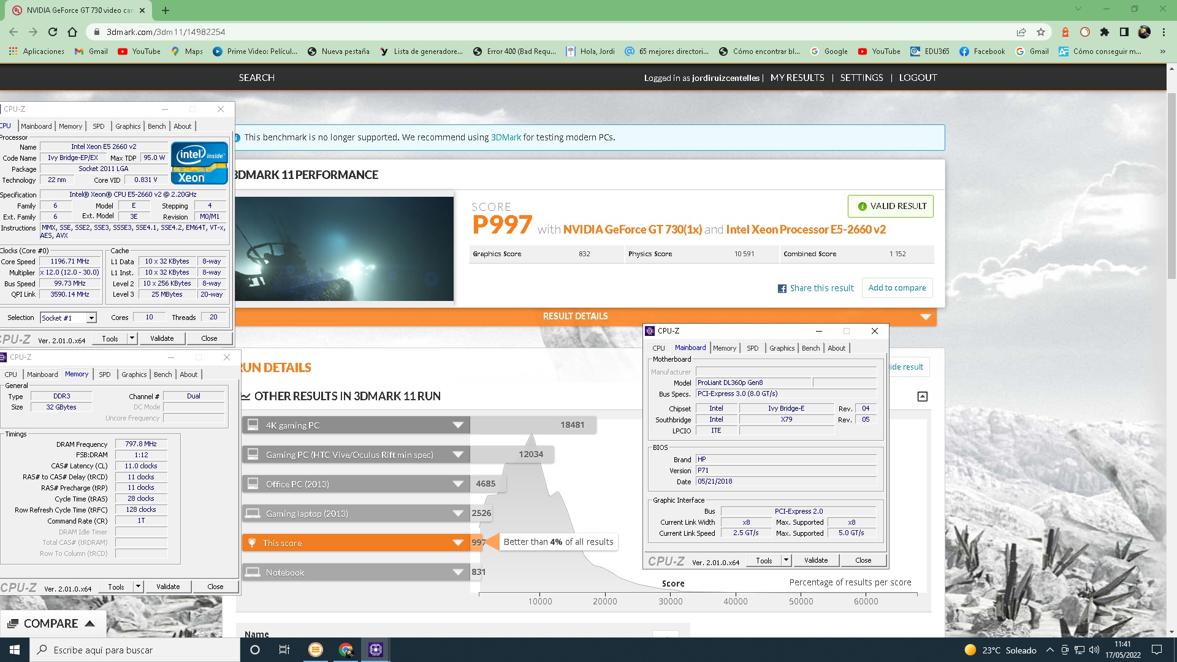This screenshot has height=662, width=1177.
Task: Click the LOGOUT link
Action: (x=918, y=78)
